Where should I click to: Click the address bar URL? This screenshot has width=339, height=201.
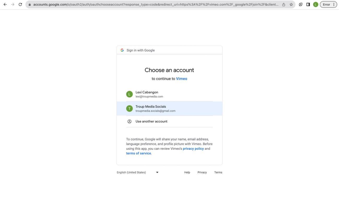click(x=154, y=5)
